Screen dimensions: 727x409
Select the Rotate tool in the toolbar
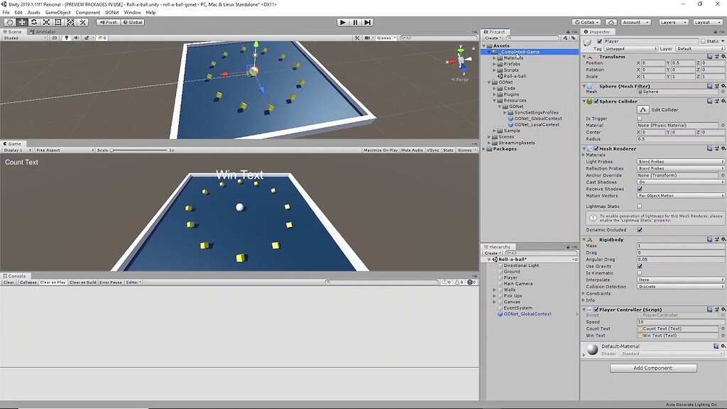tap(34, 22)
